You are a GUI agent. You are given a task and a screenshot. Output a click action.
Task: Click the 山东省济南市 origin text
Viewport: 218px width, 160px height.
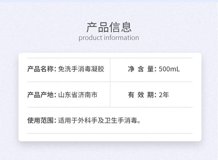click(x=78, y=95)
